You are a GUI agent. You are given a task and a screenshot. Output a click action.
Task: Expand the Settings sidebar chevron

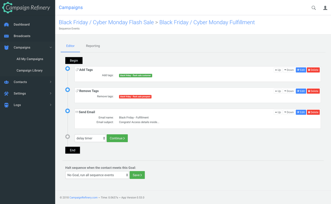click(x=51, y=93)
